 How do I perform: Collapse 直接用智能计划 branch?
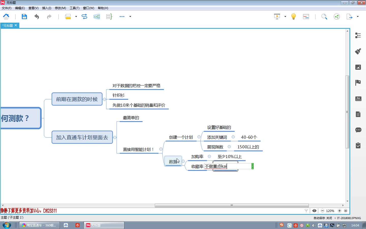tap(161, 149)
